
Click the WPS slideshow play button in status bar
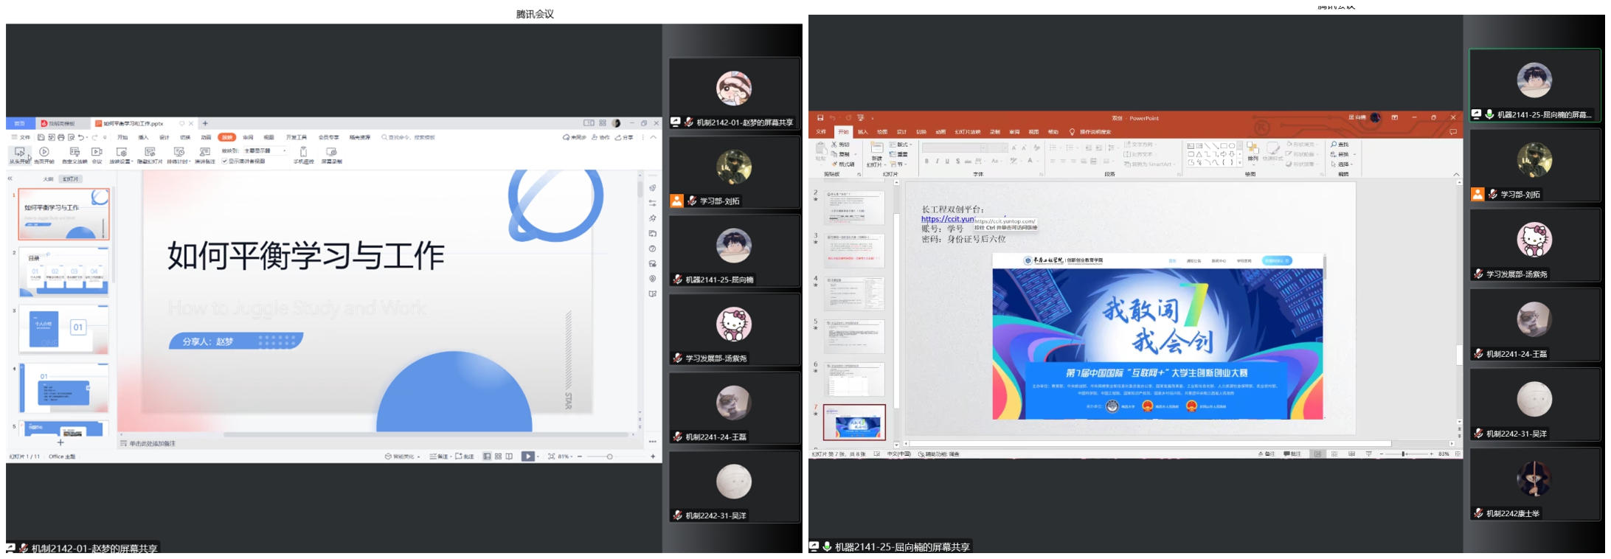pos(528,456)
